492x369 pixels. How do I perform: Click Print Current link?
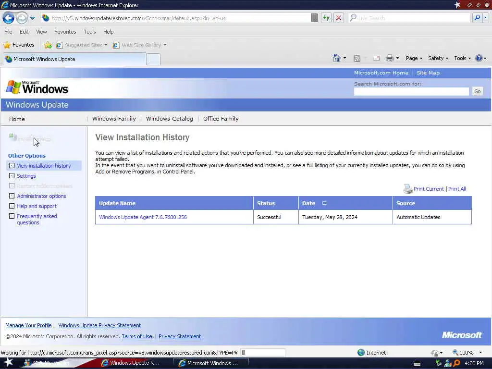(x=428, y=189)
